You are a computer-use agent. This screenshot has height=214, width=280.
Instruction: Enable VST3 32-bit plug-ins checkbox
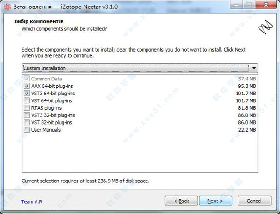(x=27, y=115)
